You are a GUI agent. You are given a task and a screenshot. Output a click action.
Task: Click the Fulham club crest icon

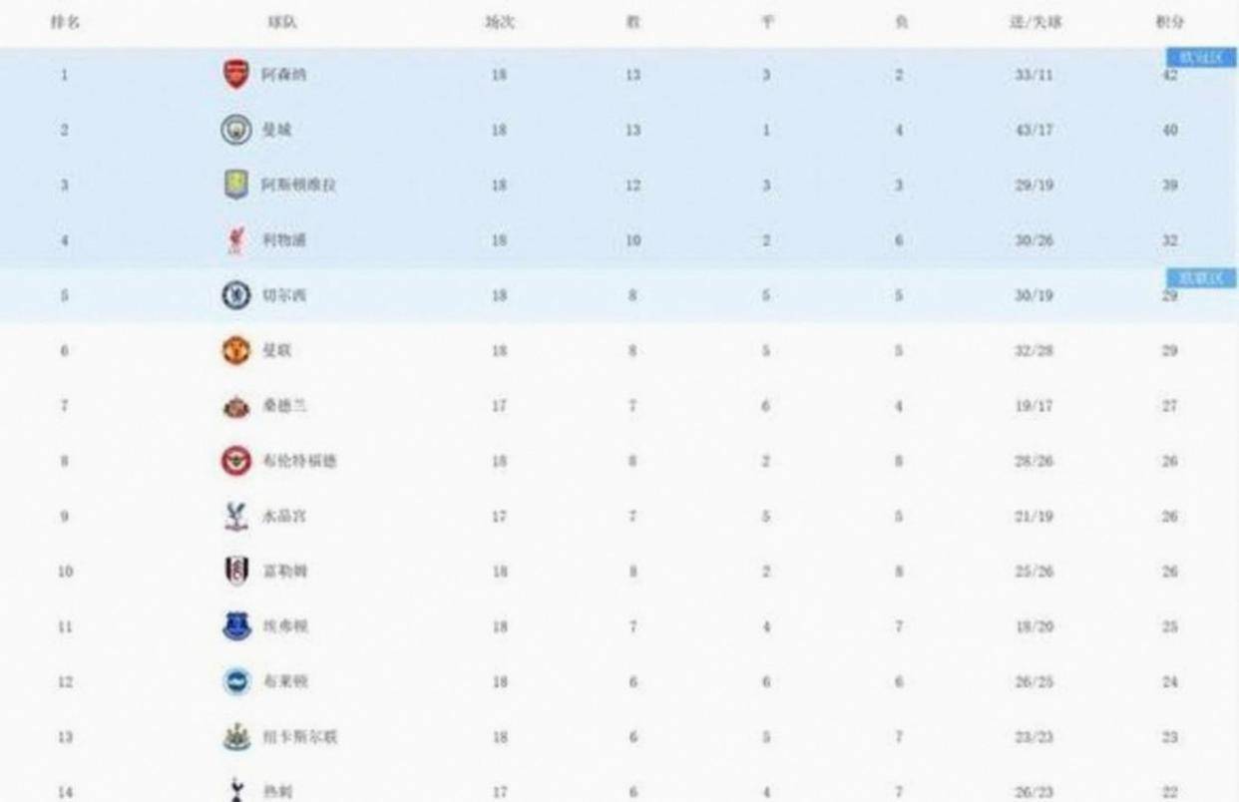[235, 572]
